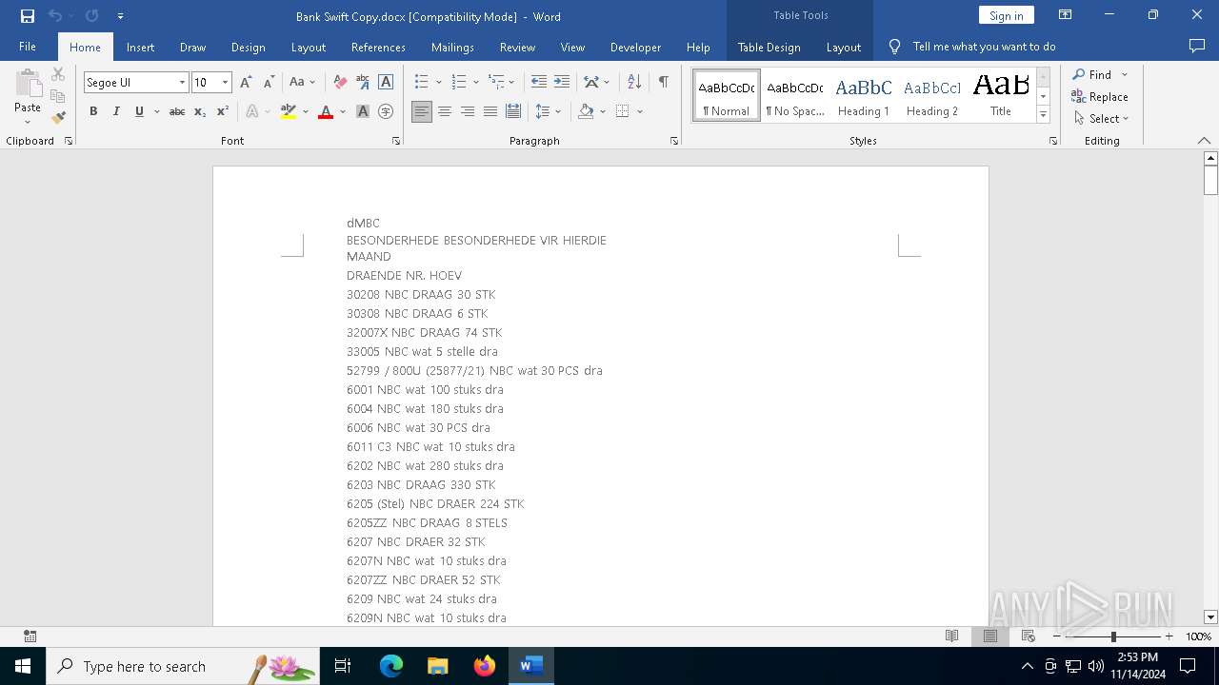Align paragraph text to the right
Viewport: 1219px width, 685px height.
tap(468, 111)
